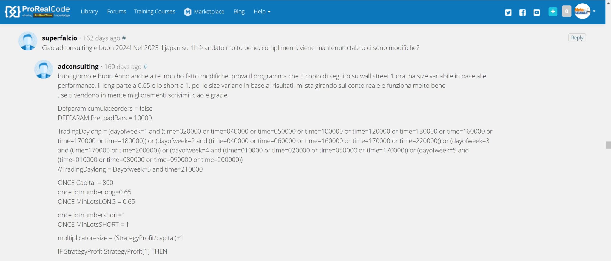This screenshot has width=611, height=261.
Task: Expand the user account dropdown caret
Action: click(x=594, y=11)
